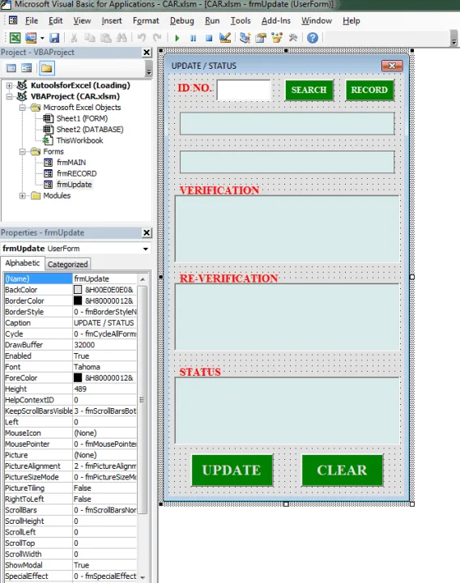Open Project Explorer toolbar icon
460x583 pixels.
pos(245,38)
